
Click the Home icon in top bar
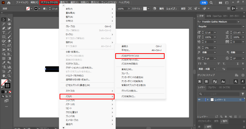tap(9, 3)
